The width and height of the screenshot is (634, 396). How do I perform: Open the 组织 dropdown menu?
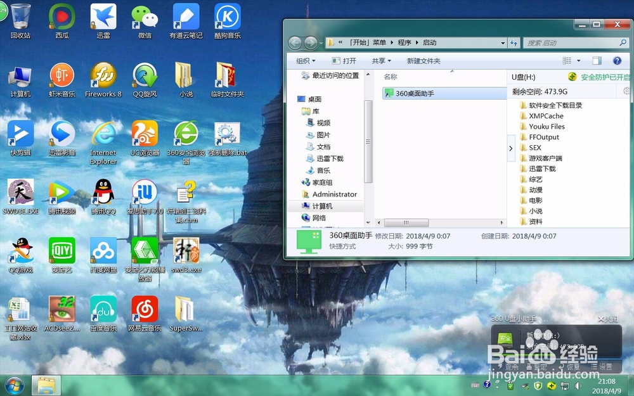305,60
